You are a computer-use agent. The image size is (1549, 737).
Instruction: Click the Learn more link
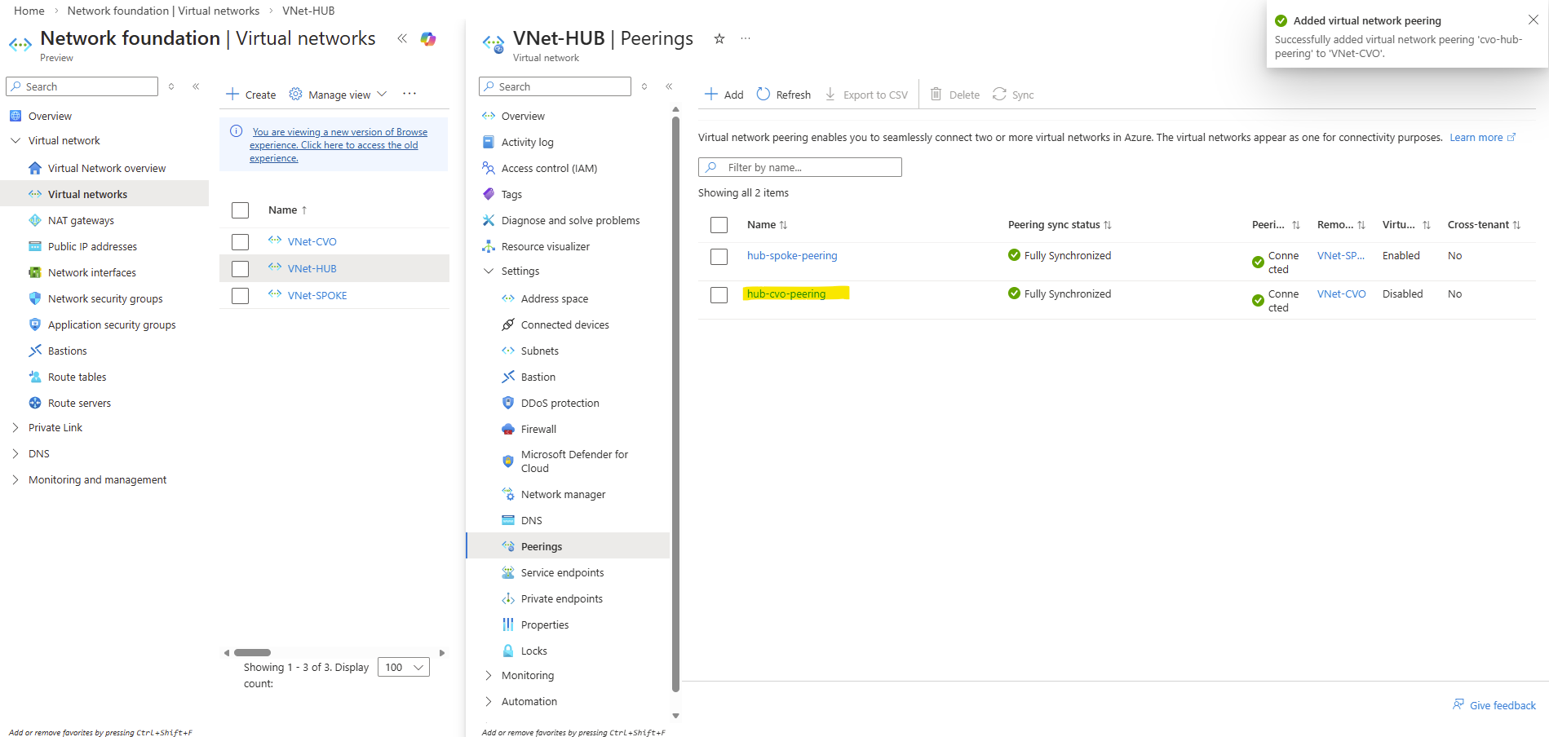tap(1476, 138)
